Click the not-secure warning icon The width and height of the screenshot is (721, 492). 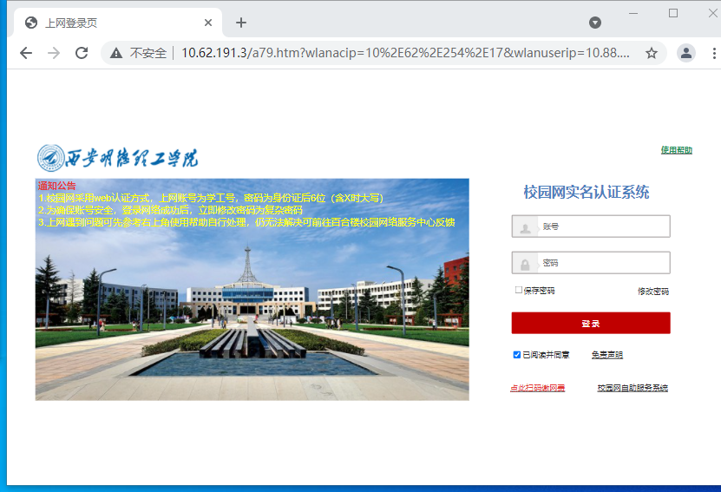(x=116, y=53)
